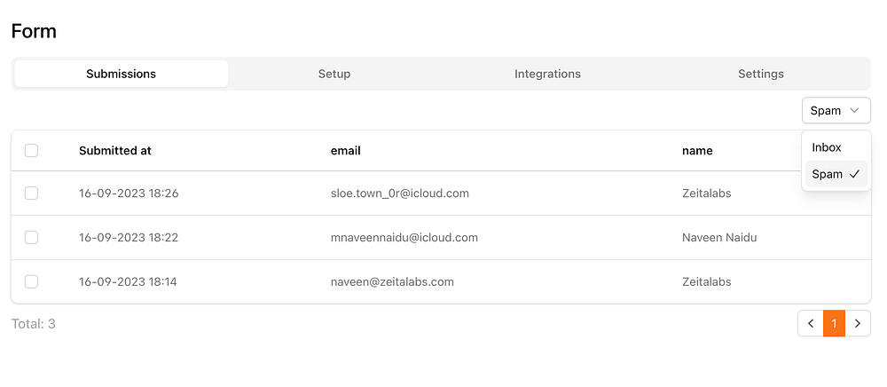This screenshot has height=387, width=887.
Task: Switch to the Setup tab
Action: tap(334, 74)
